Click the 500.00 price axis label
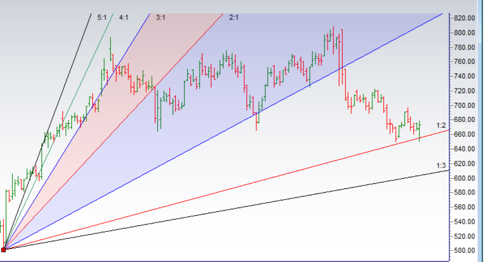 464,251
